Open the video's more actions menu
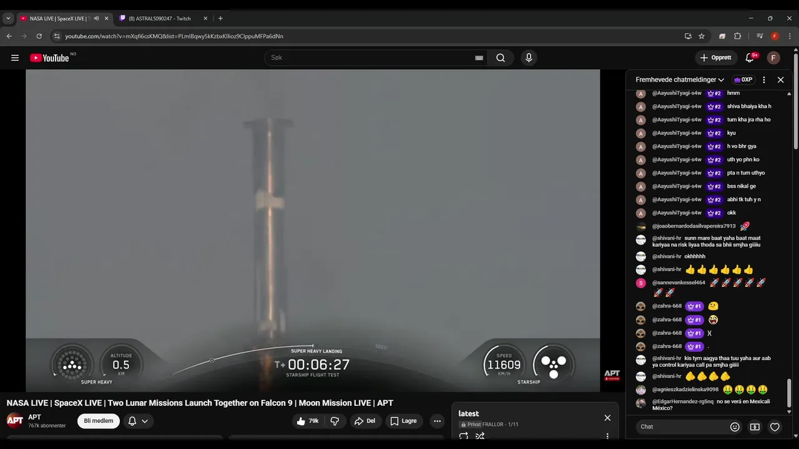Image resolution: width=799 pixels, height=449 pixels. point(437,421)
